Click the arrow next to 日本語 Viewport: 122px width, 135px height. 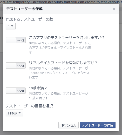coord(20,113)
